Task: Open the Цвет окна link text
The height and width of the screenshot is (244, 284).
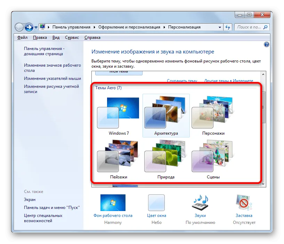Action: 156,216
